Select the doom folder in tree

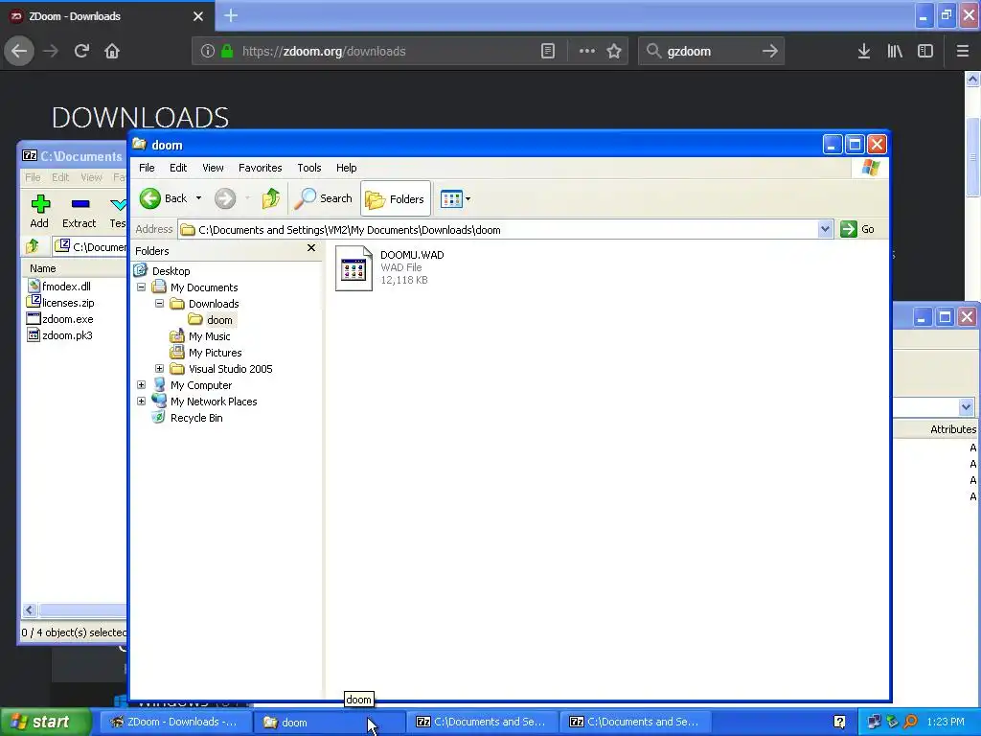coord(219,320)
